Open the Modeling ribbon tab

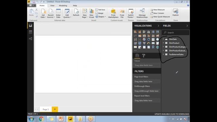[63, 5]
